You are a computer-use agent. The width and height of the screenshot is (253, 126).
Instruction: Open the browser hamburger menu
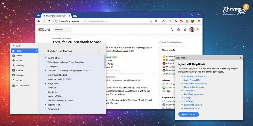click(x=199, y=21)
